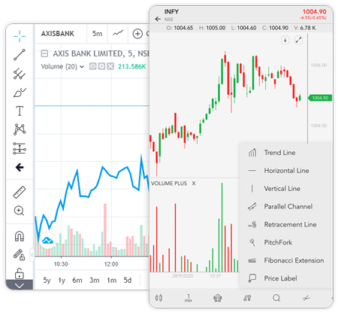Click the compare add symbol plus icon
This screenshot has width=338, height=313.
[137, 34]
